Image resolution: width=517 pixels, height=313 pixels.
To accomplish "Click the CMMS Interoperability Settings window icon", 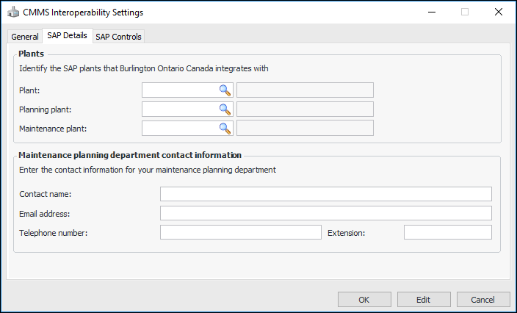I will (x=12, y=12).
